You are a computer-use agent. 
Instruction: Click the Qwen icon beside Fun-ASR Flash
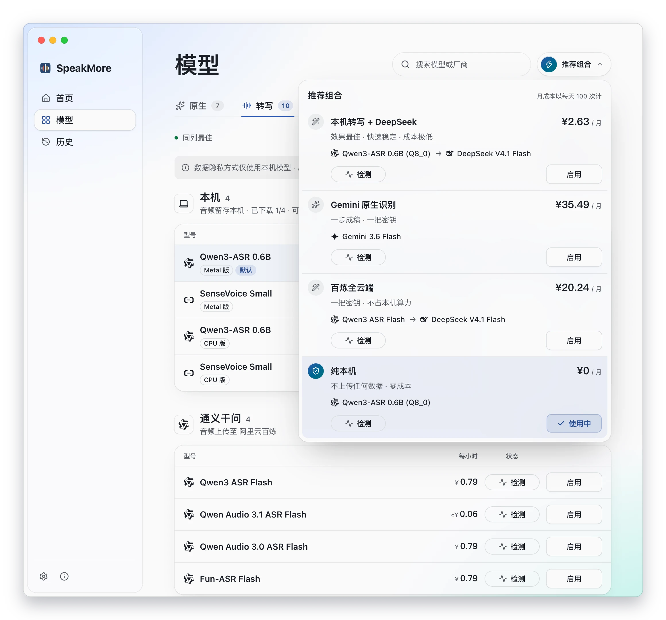click(189, 578)
